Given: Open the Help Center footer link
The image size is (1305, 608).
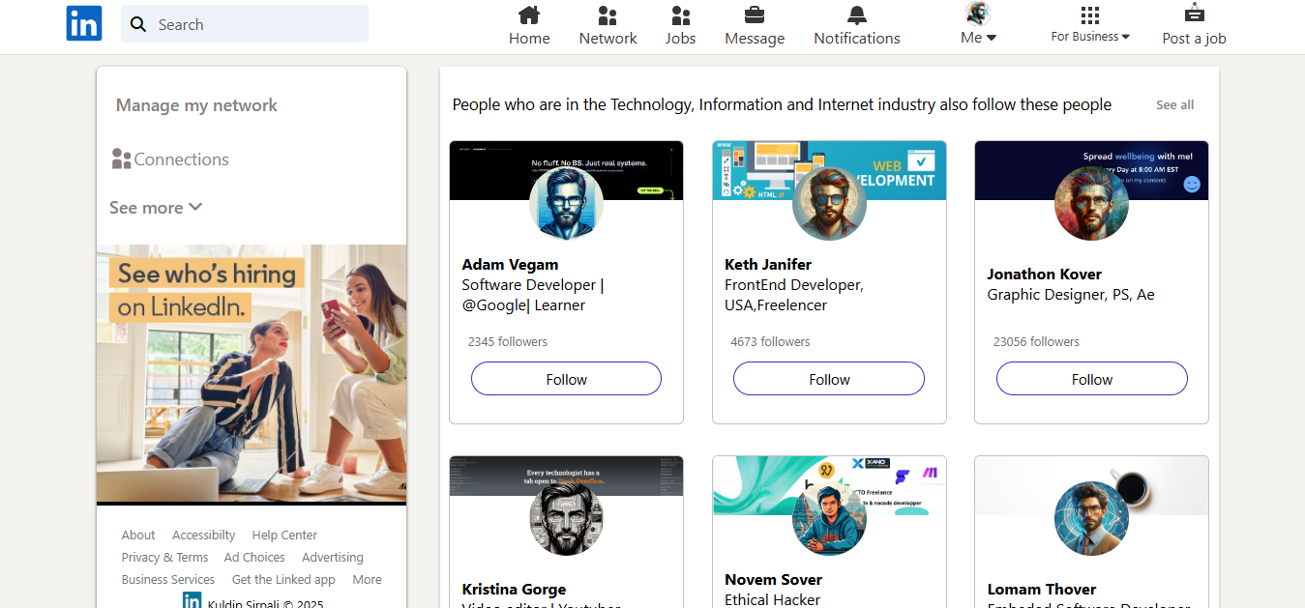Looking at the screenshot, I should [x=284, y=536].
